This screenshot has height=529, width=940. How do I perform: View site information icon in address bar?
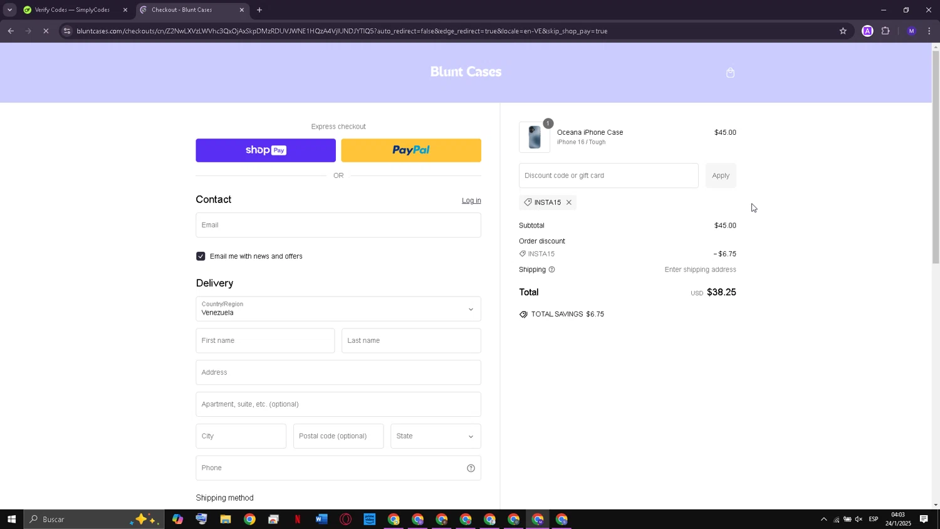click(67, 31)
